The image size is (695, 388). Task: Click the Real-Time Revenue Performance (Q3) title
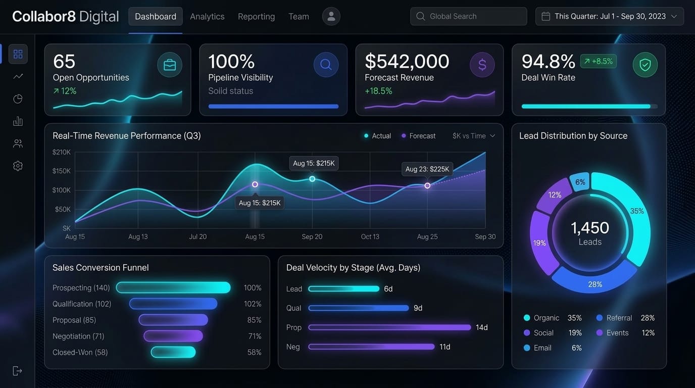pyautogui.click(x=127, y=136)
